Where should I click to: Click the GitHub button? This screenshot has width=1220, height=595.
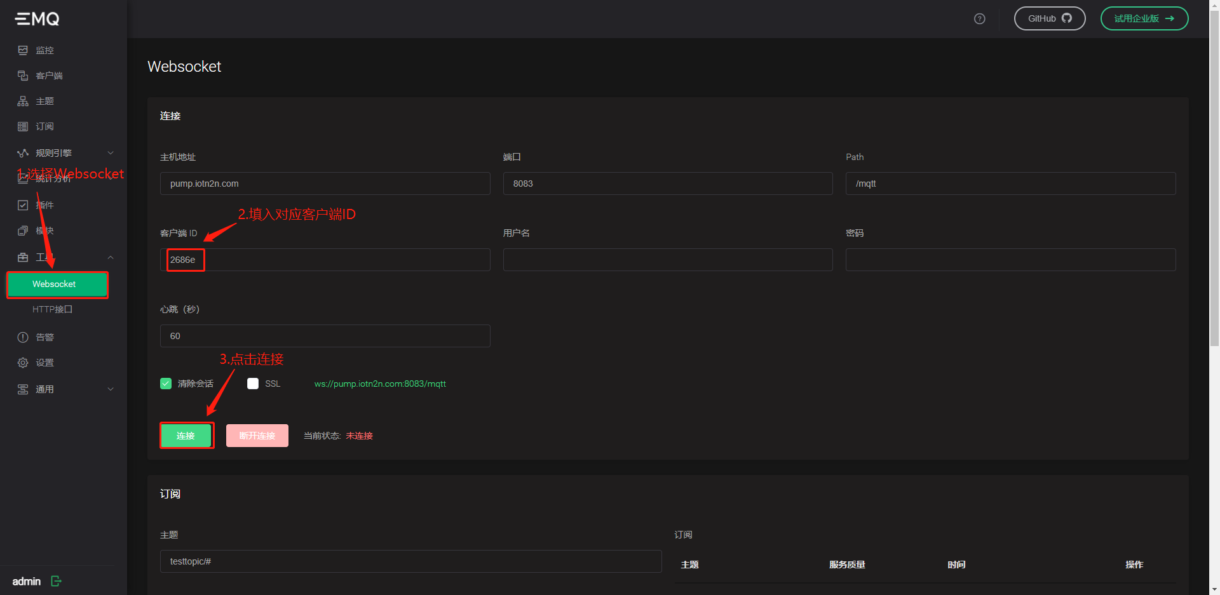[x=1049, y=18]
